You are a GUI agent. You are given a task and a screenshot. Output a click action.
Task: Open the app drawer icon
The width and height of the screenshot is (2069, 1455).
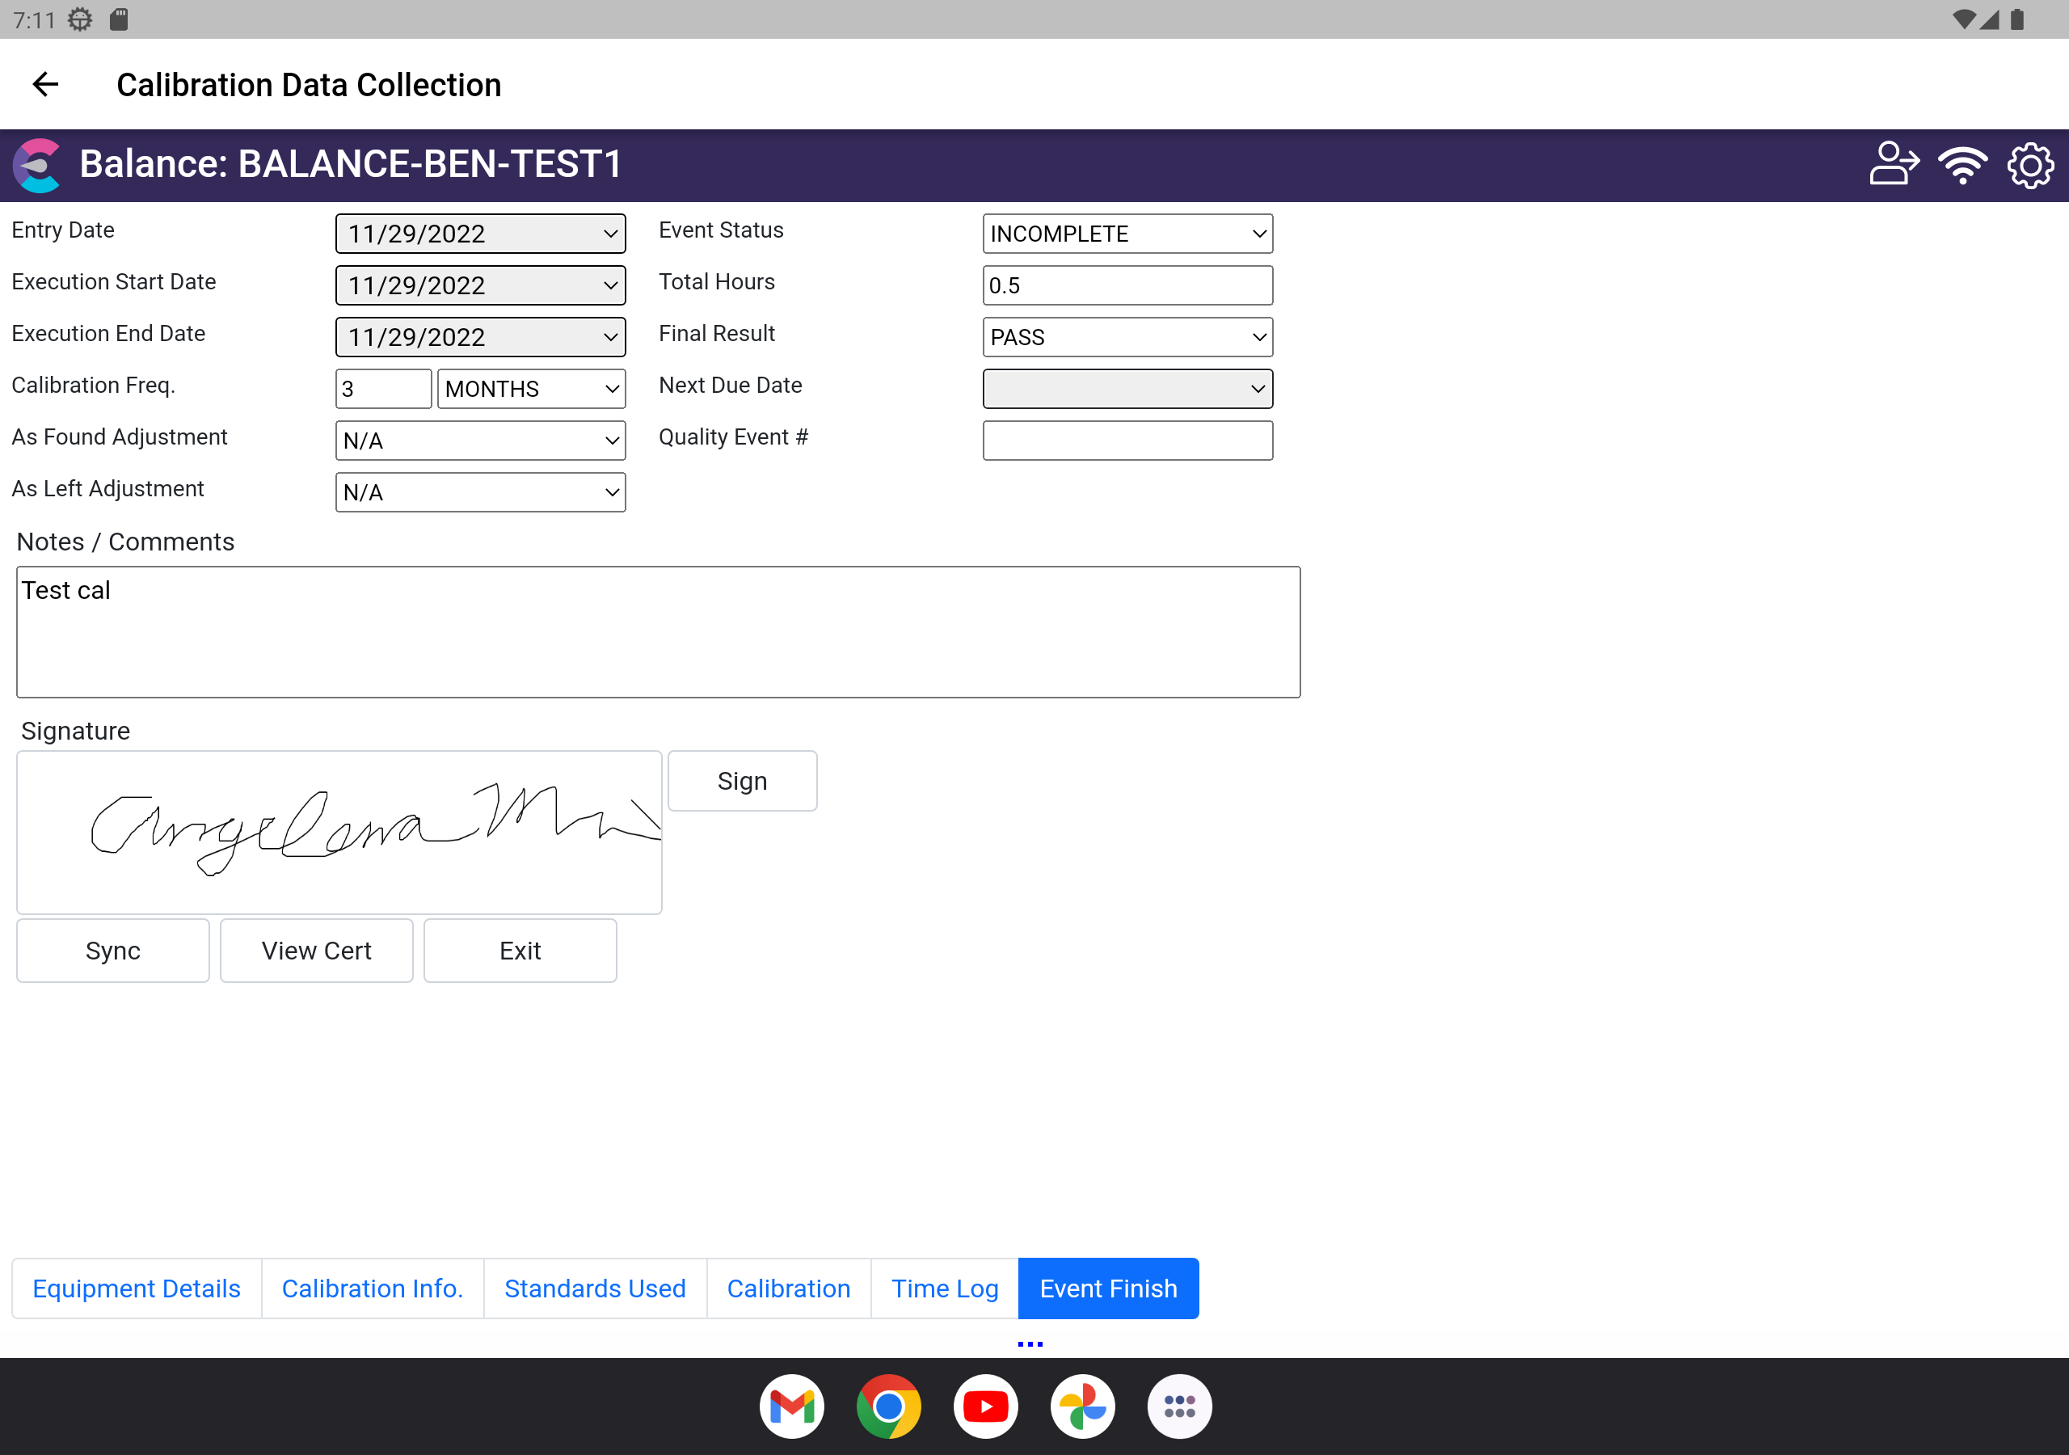click(1178, 1406)
